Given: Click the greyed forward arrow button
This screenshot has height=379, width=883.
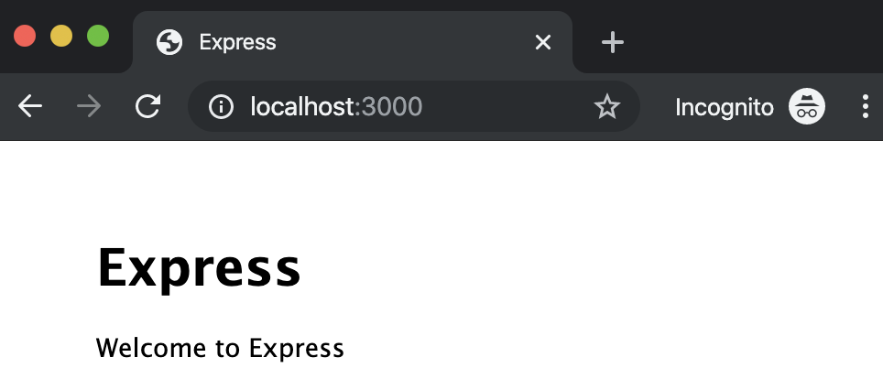Looking at the screenshot, I should (89, 106).
